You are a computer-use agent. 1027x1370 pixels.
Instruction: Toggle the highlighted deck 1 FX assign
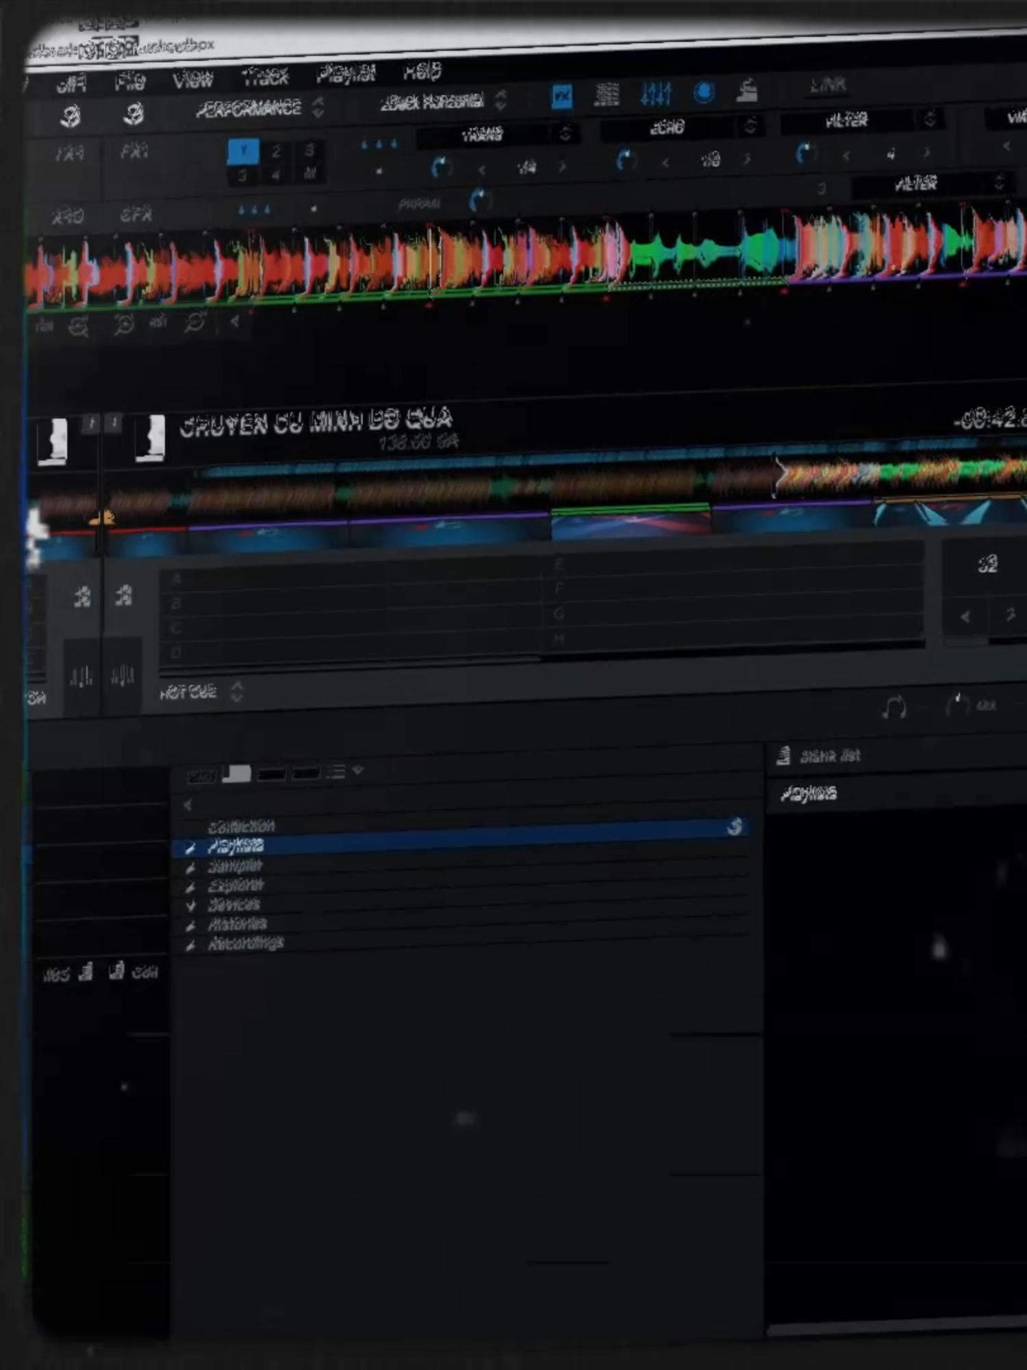[x=243, y=151]
